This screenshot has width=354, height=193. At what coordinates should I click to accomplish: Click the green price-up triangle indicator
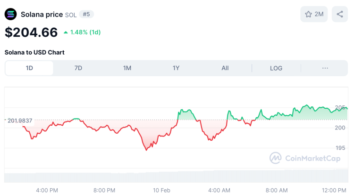66,32
